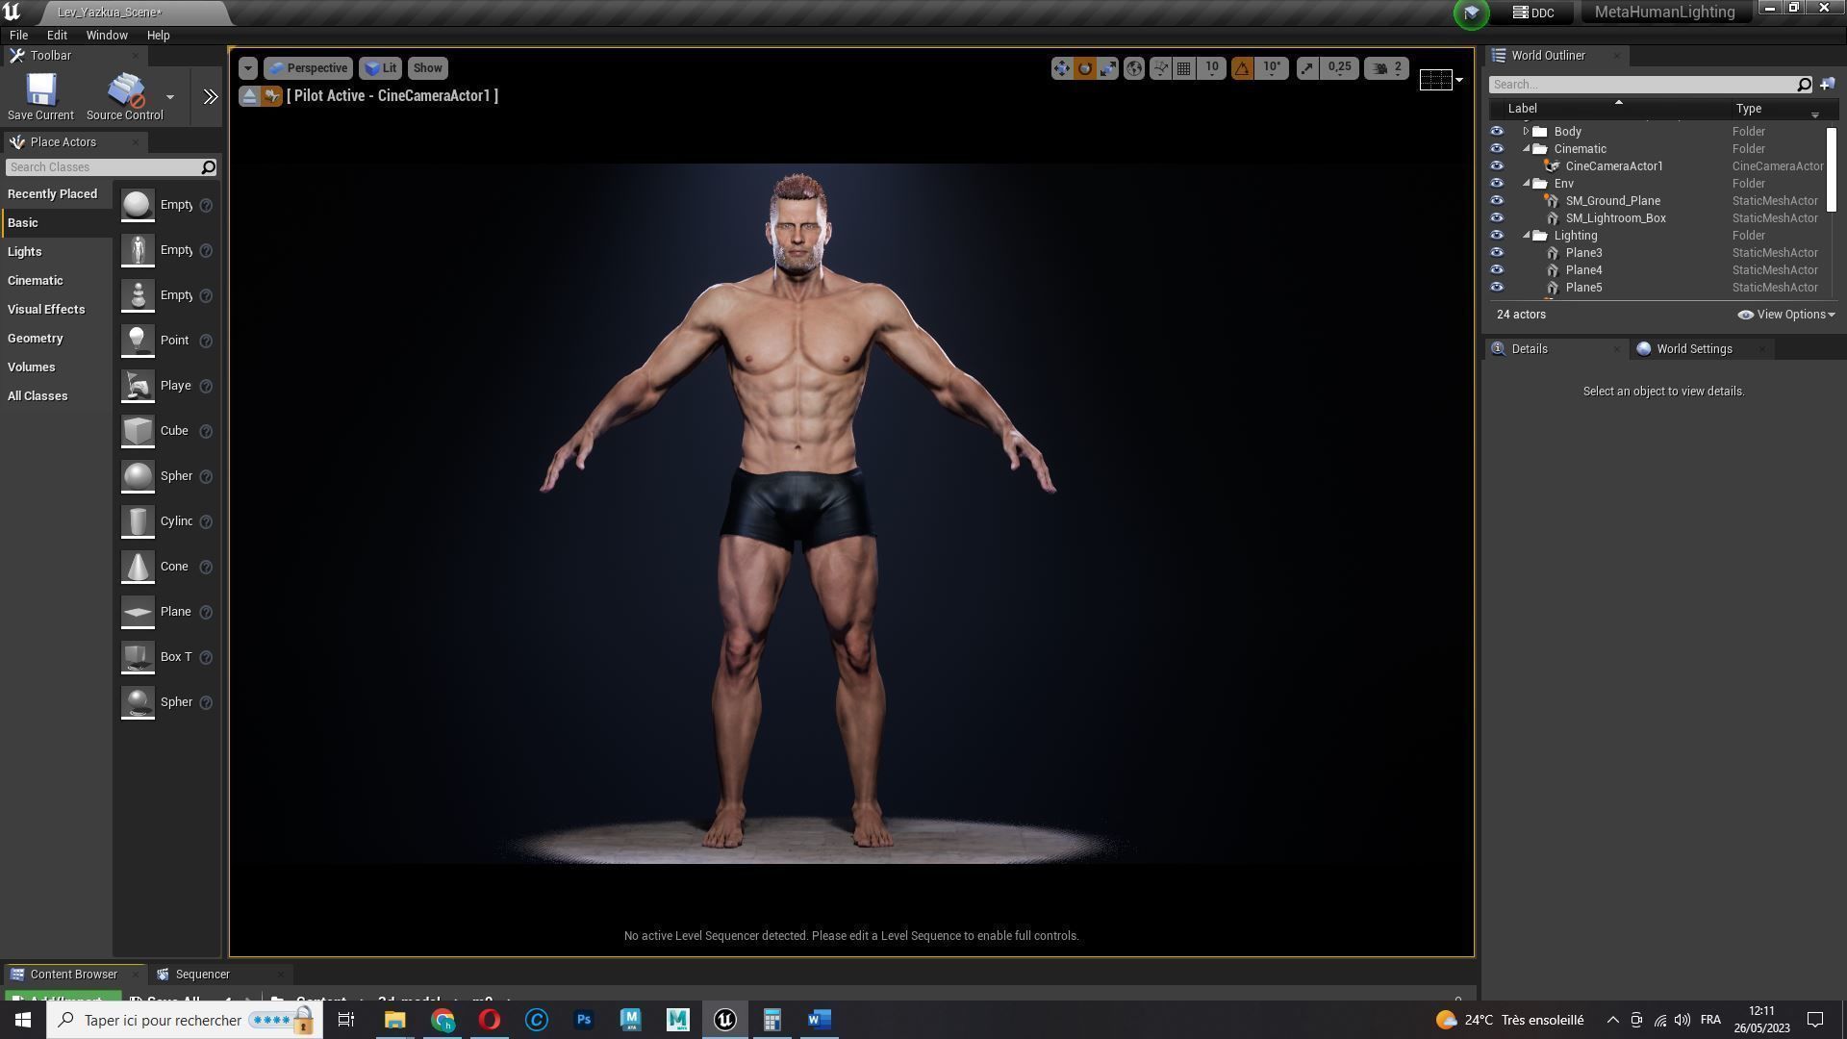Open the Perspective view mode menu

pos(308,68)
